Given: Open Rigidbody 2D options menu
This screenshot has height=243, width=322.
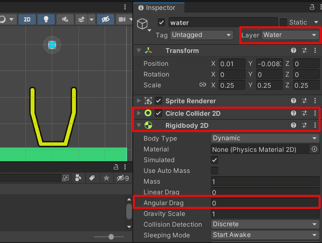Looking at the screenshot, I should click(315, 125).
